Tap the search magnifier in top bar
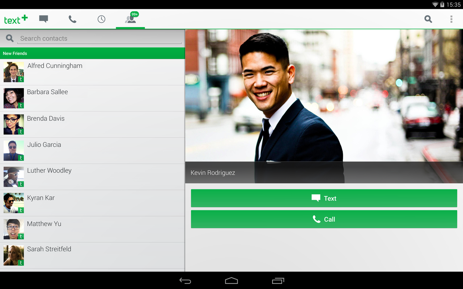Screen dimensions: 463x289 [x=428, y=19]
